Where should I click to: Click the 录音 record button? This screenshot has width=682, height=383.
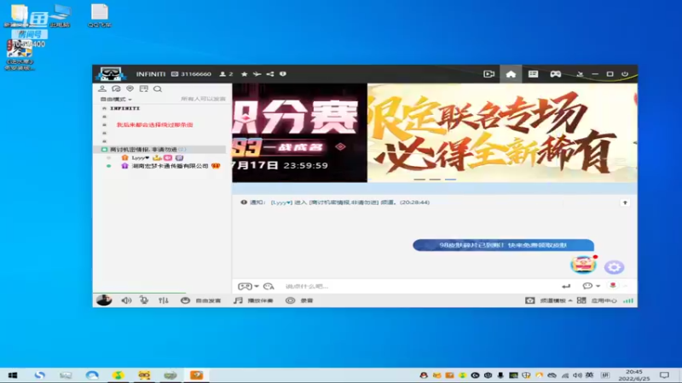pos(299,300)
